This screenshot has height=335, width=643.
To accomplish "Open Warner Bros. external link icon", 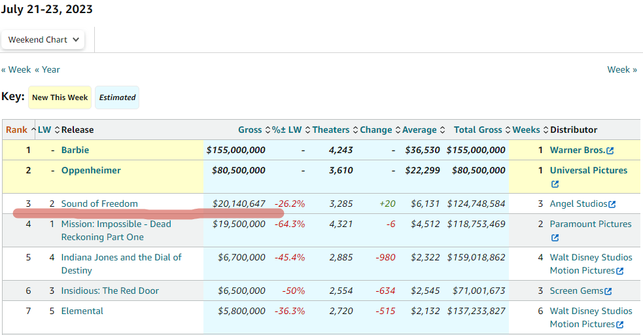I will tap(610, 150).
